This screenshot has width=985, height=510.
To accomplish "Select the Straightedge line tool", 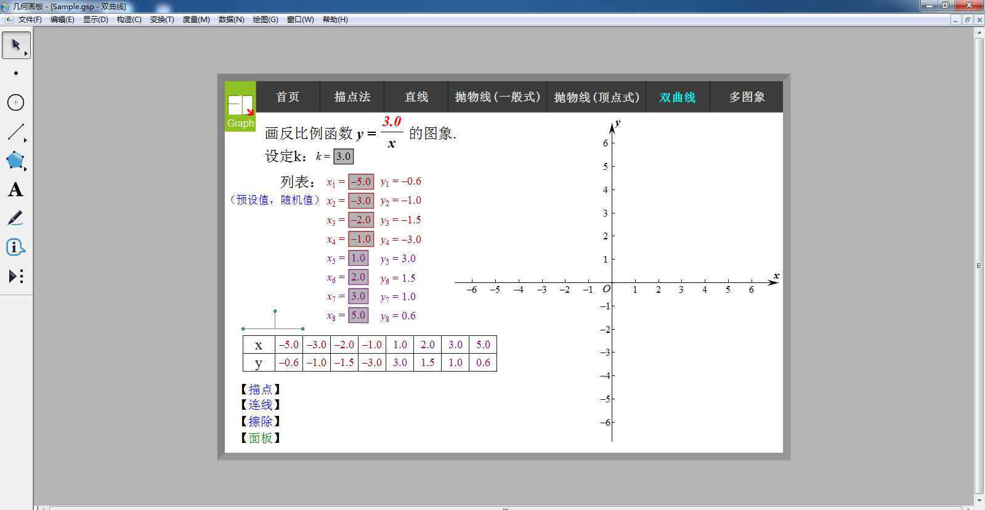I will [16, 132].
